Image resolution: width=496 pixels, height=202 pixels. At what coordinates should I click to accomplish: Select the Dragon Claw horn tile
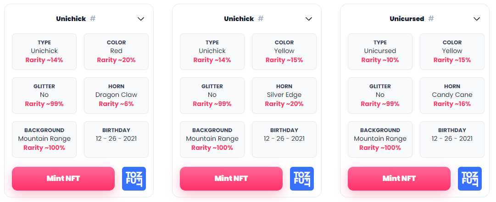[116, 95]
